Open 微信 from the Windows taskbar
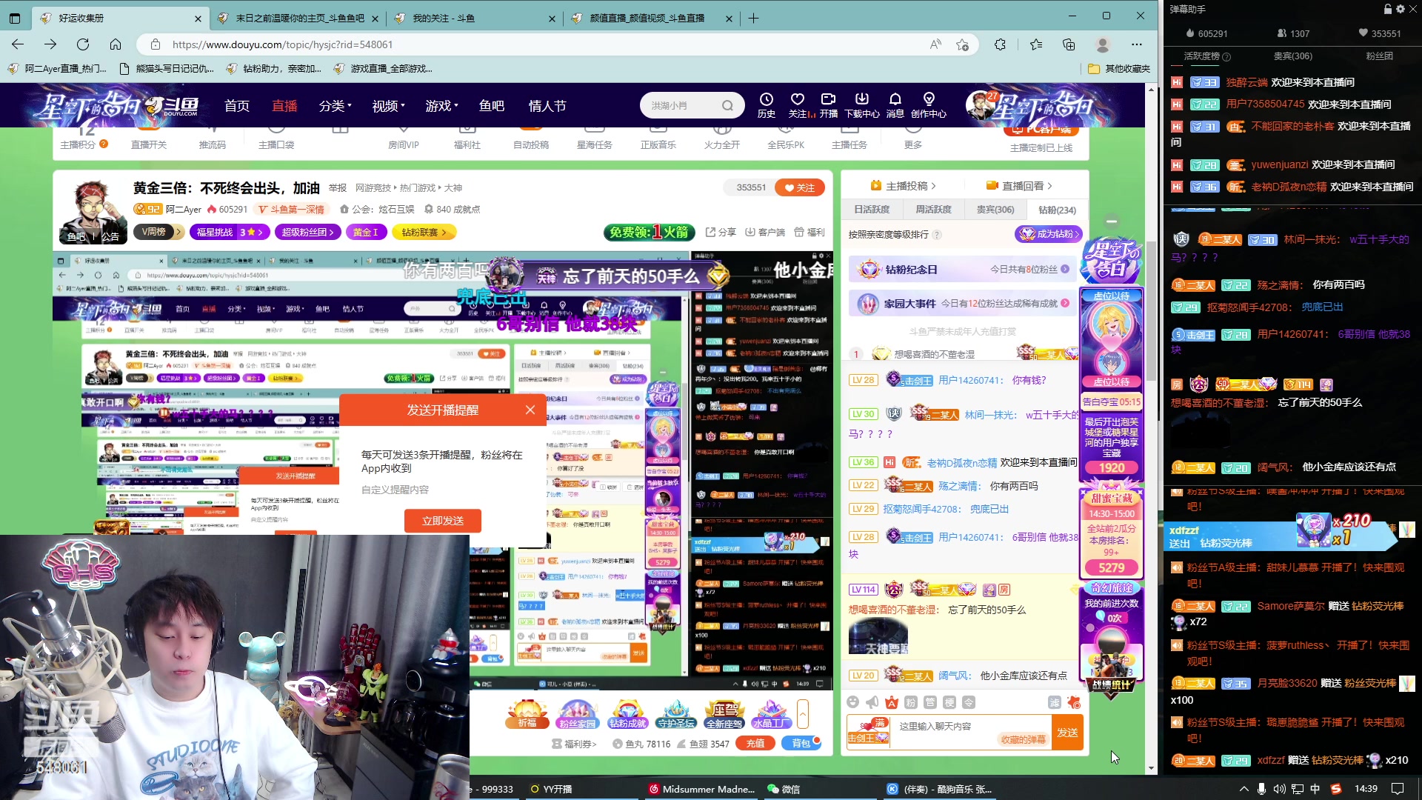Image resolution: width=1422 pixels, height=800 pixels. click(x=784, y=789)
